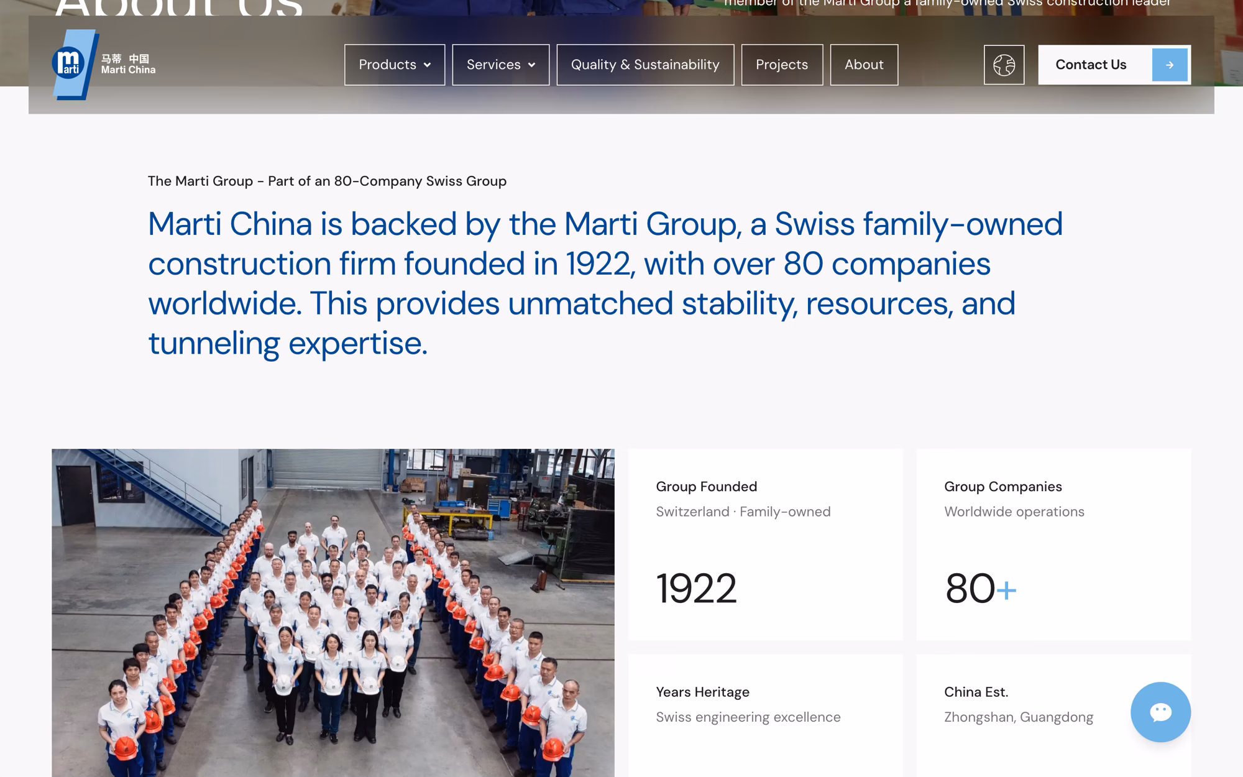Click 'Worldwide operations' subtitle
1243x777 pixels.
coord(1014,512)
